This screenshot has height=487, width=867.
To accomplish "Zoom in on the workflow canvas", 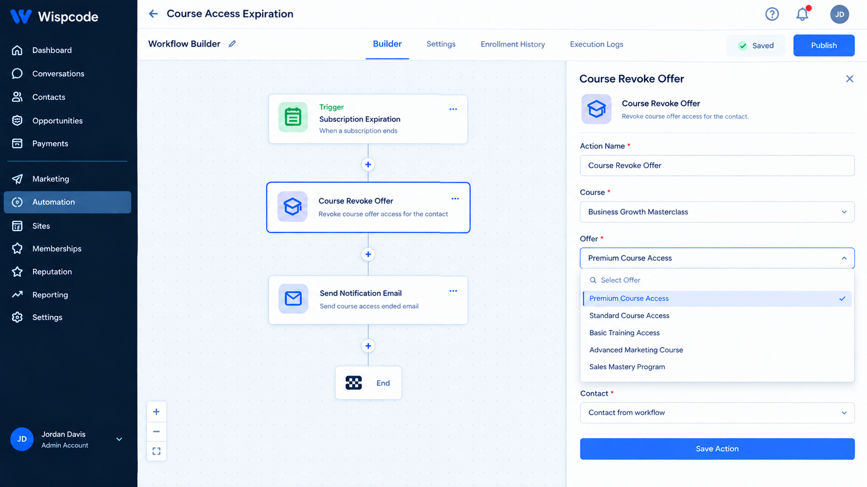I will point(156,412).
